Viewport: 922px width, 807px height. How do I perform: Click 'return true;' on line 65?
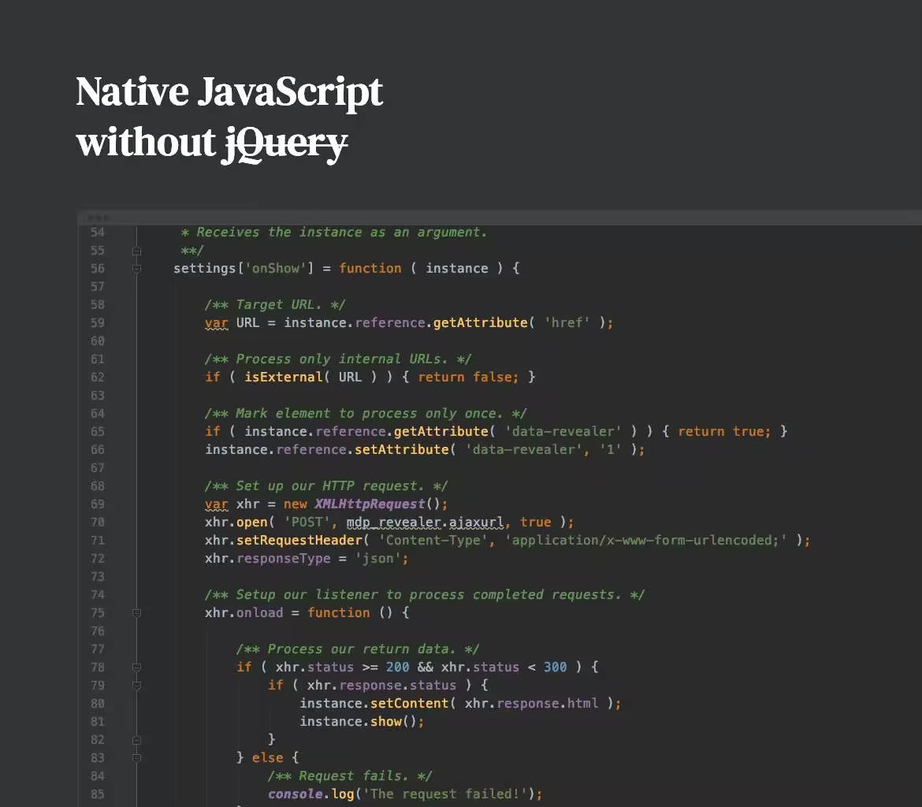[x=724, y=432]
